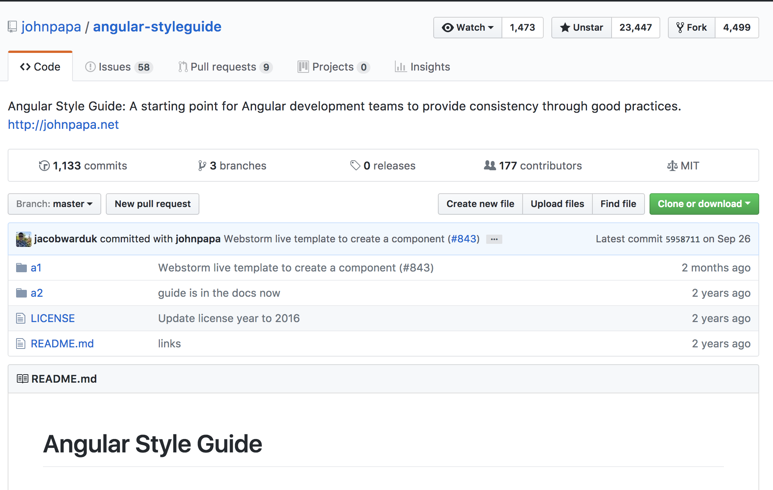
Task: Click the LICENSE file icon
Action: point(21,318)
